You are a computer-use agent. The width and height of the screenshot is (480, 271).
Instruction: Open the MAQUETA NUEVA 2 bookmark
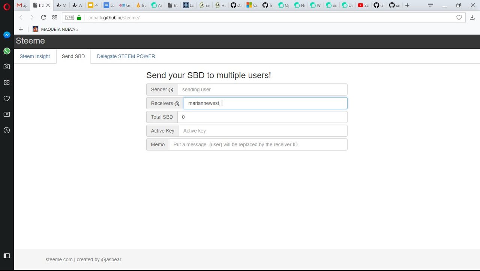55,29
